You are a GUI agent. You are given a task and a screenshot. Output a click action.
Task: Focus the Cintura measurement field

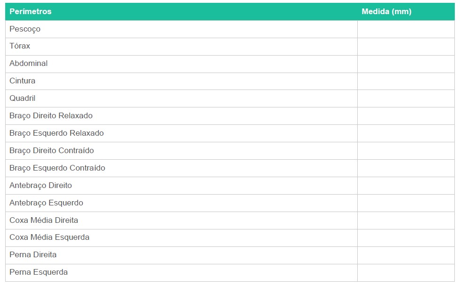tap(406, 82)
